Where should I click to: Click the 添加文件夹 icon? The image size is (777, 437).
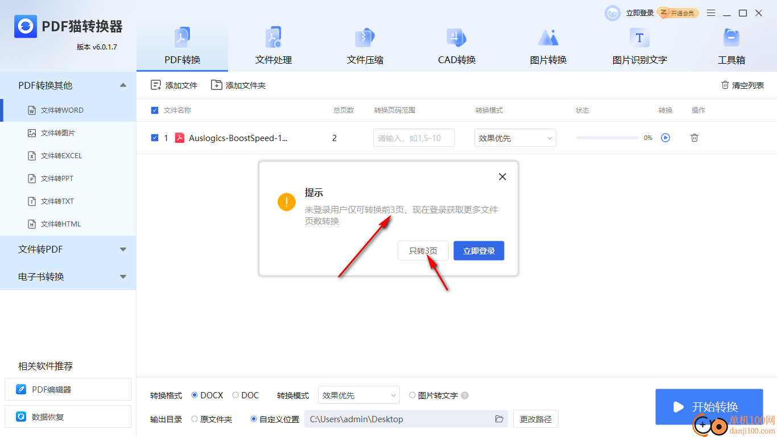(x=216, y=85)
